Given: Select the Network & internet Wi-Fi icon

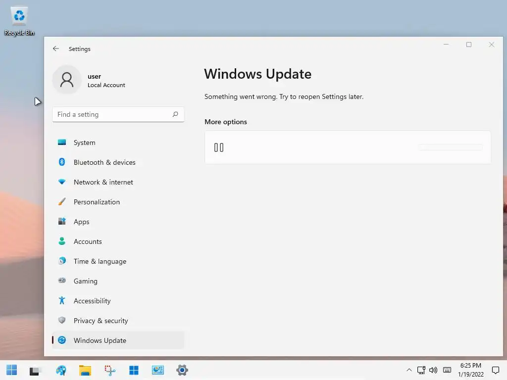Looking at the screenshot, I should 62,182.
